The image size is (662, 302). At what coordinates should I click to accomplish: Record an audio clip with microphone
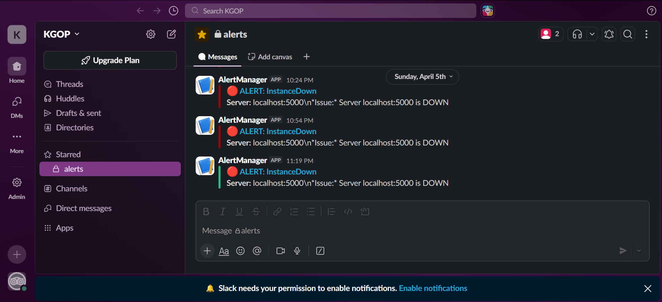(297, 251)
